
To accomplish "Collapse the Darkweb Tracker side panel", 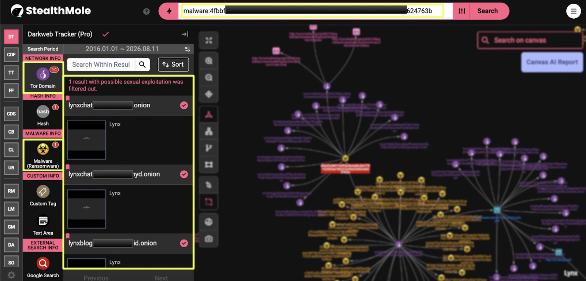I will coord(185,34).
